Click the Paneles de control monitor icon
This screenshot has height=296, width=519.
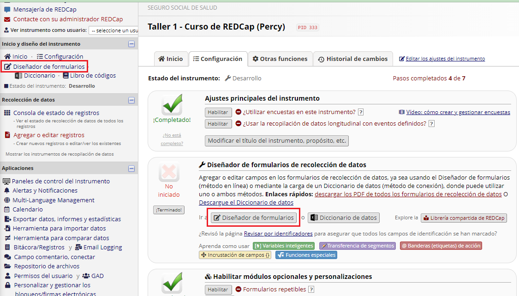coord(6,181)
